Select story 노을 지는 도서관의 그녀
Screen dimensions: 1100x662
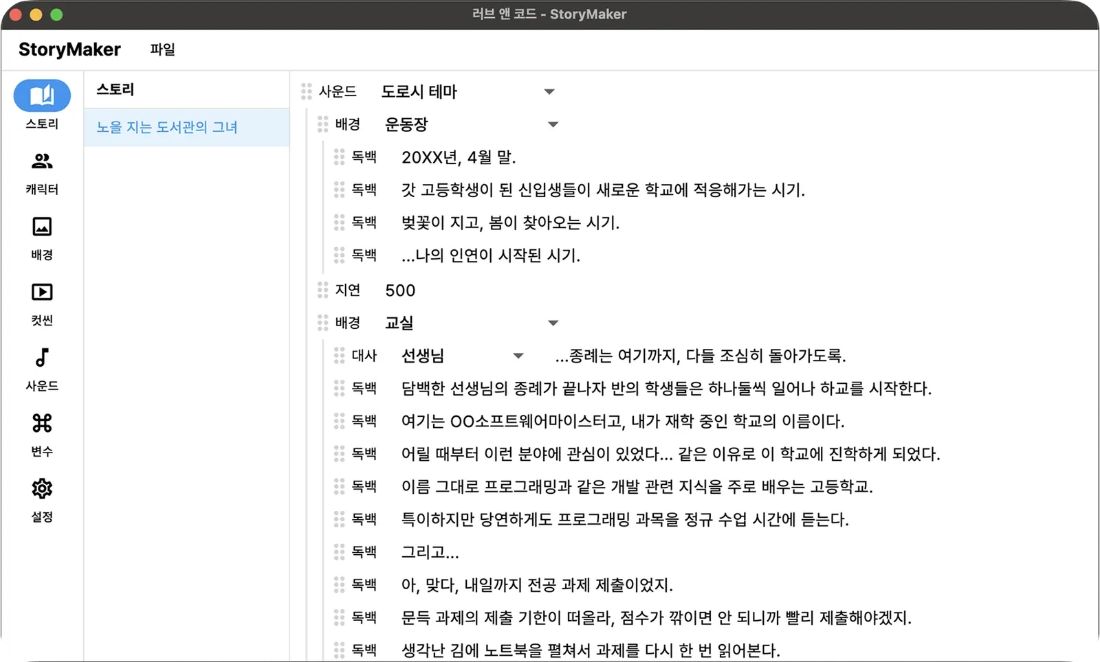click(186, 127)
